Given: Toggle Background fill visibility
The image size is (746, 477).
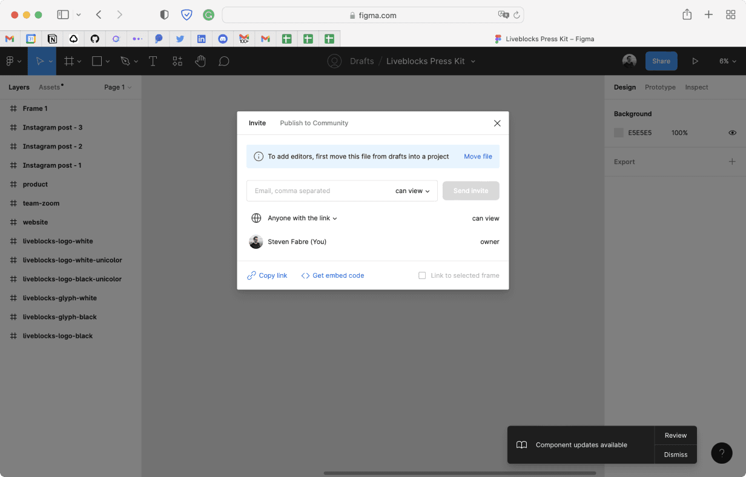Looking at the screenshot, I should [x=732, y=133].
